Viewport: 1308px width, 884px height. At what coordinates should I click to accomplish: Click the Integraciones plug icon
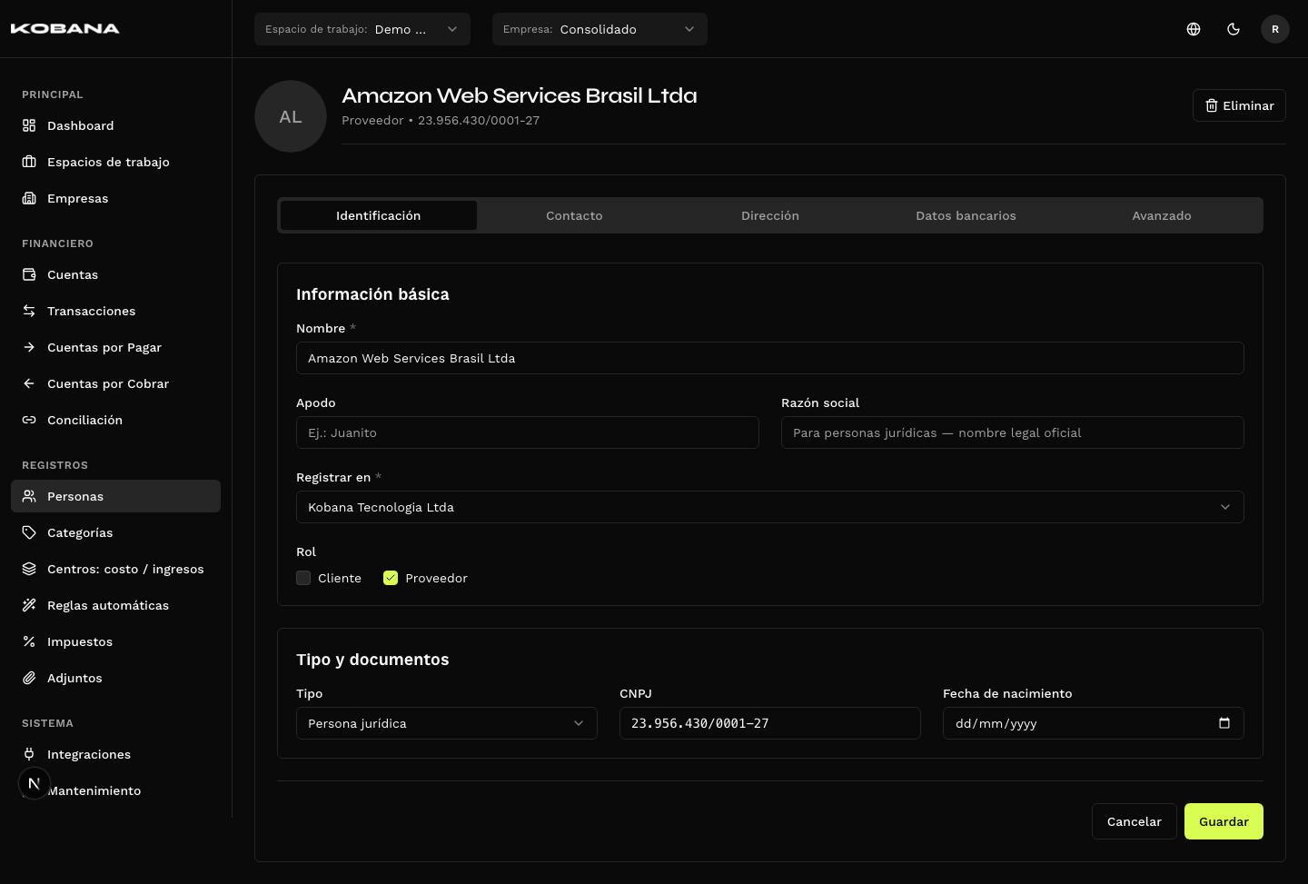[x=29, y=754]
